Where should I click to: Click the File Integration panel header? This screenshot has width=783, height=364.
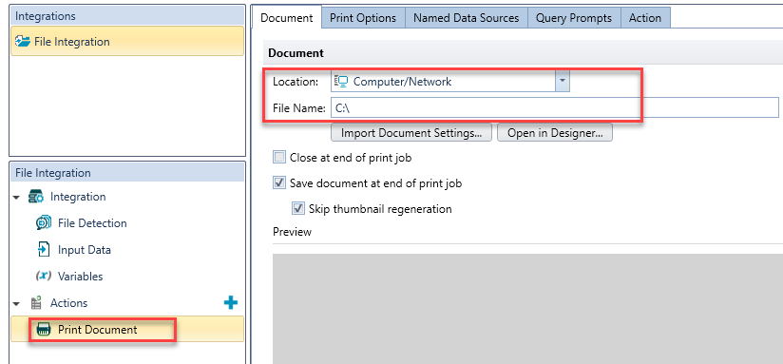pos(127,173)
